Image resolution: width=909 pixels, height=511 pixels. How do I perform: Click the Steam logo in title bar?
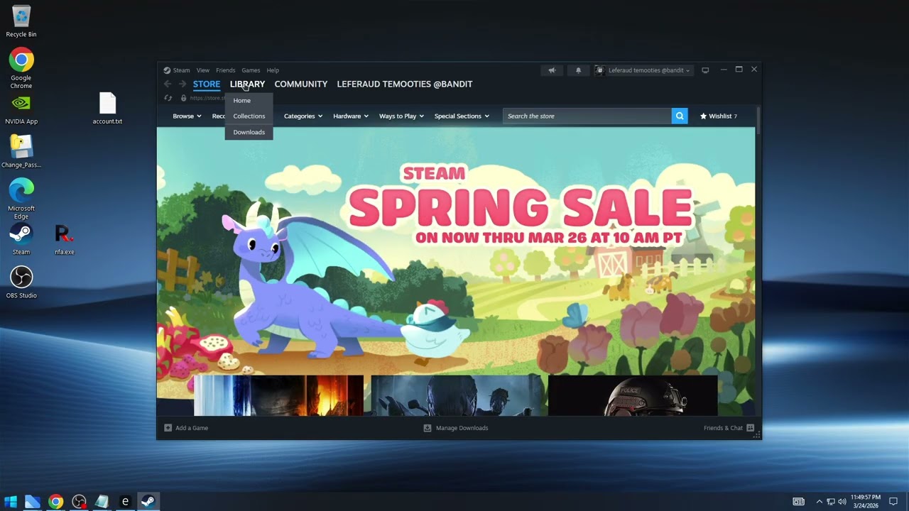167,70
